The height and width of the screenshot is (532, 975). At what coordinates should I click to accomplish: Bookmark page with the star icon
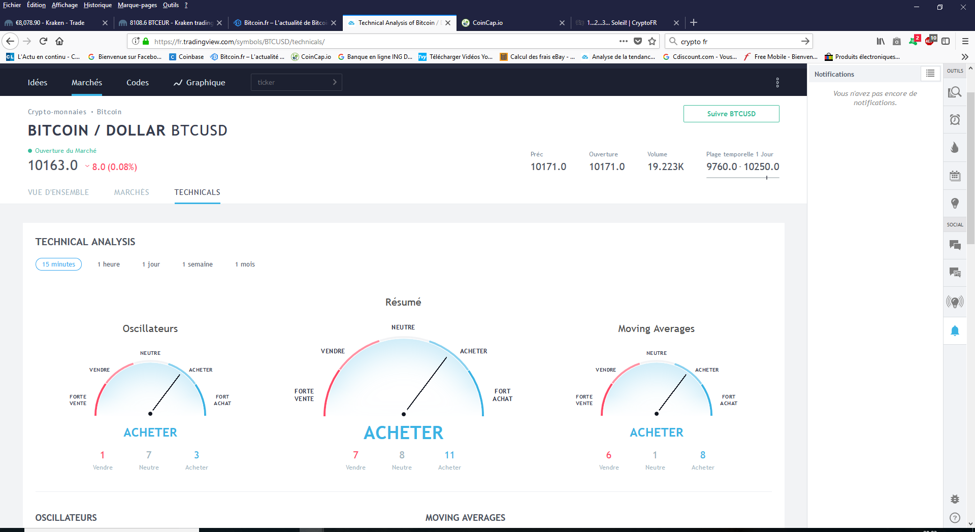(x=653, y=41)
